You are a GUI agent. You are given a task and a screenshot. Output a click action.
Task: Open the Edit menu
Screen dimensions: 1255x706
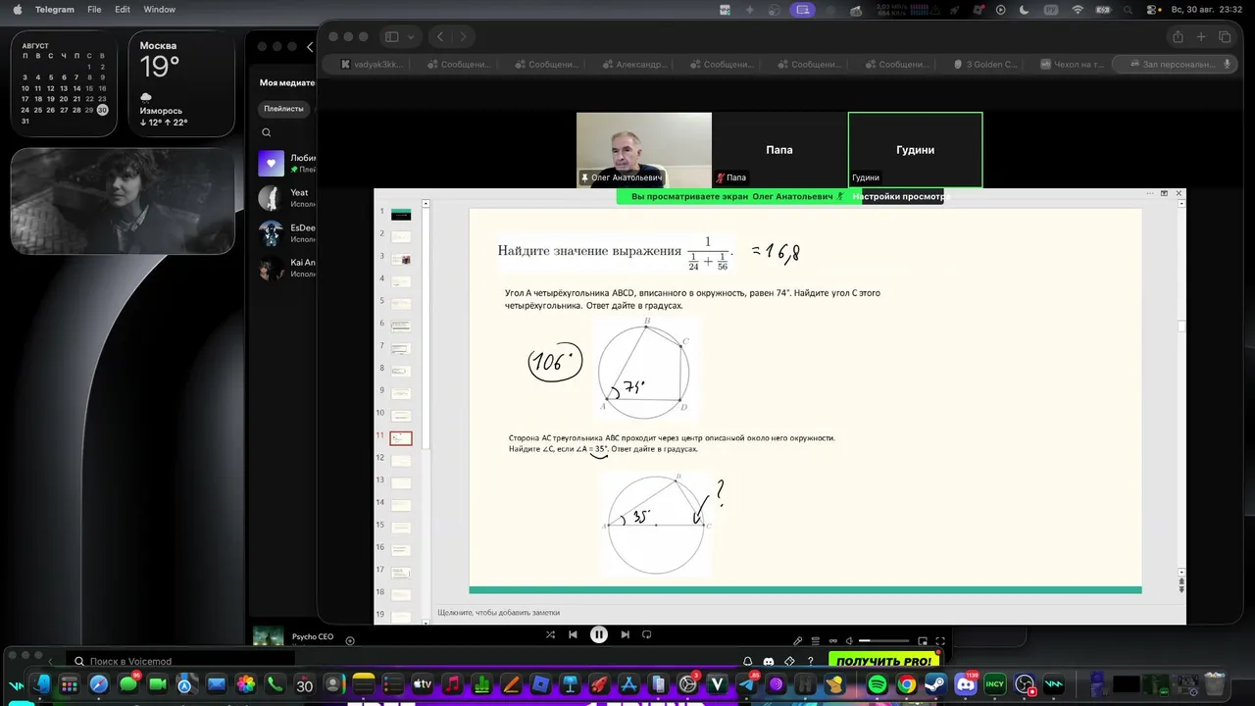coord(123,10)
